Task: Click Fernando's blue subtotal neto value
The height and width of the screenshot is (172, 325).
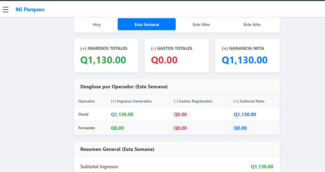Action: [x=240, y=128]
